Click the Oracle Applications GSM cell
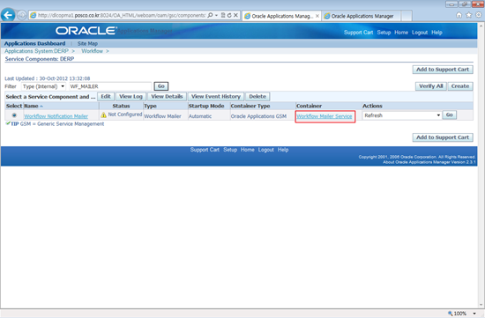The width and height of the screenshot is (485, 318). click(x=258, y=116)
